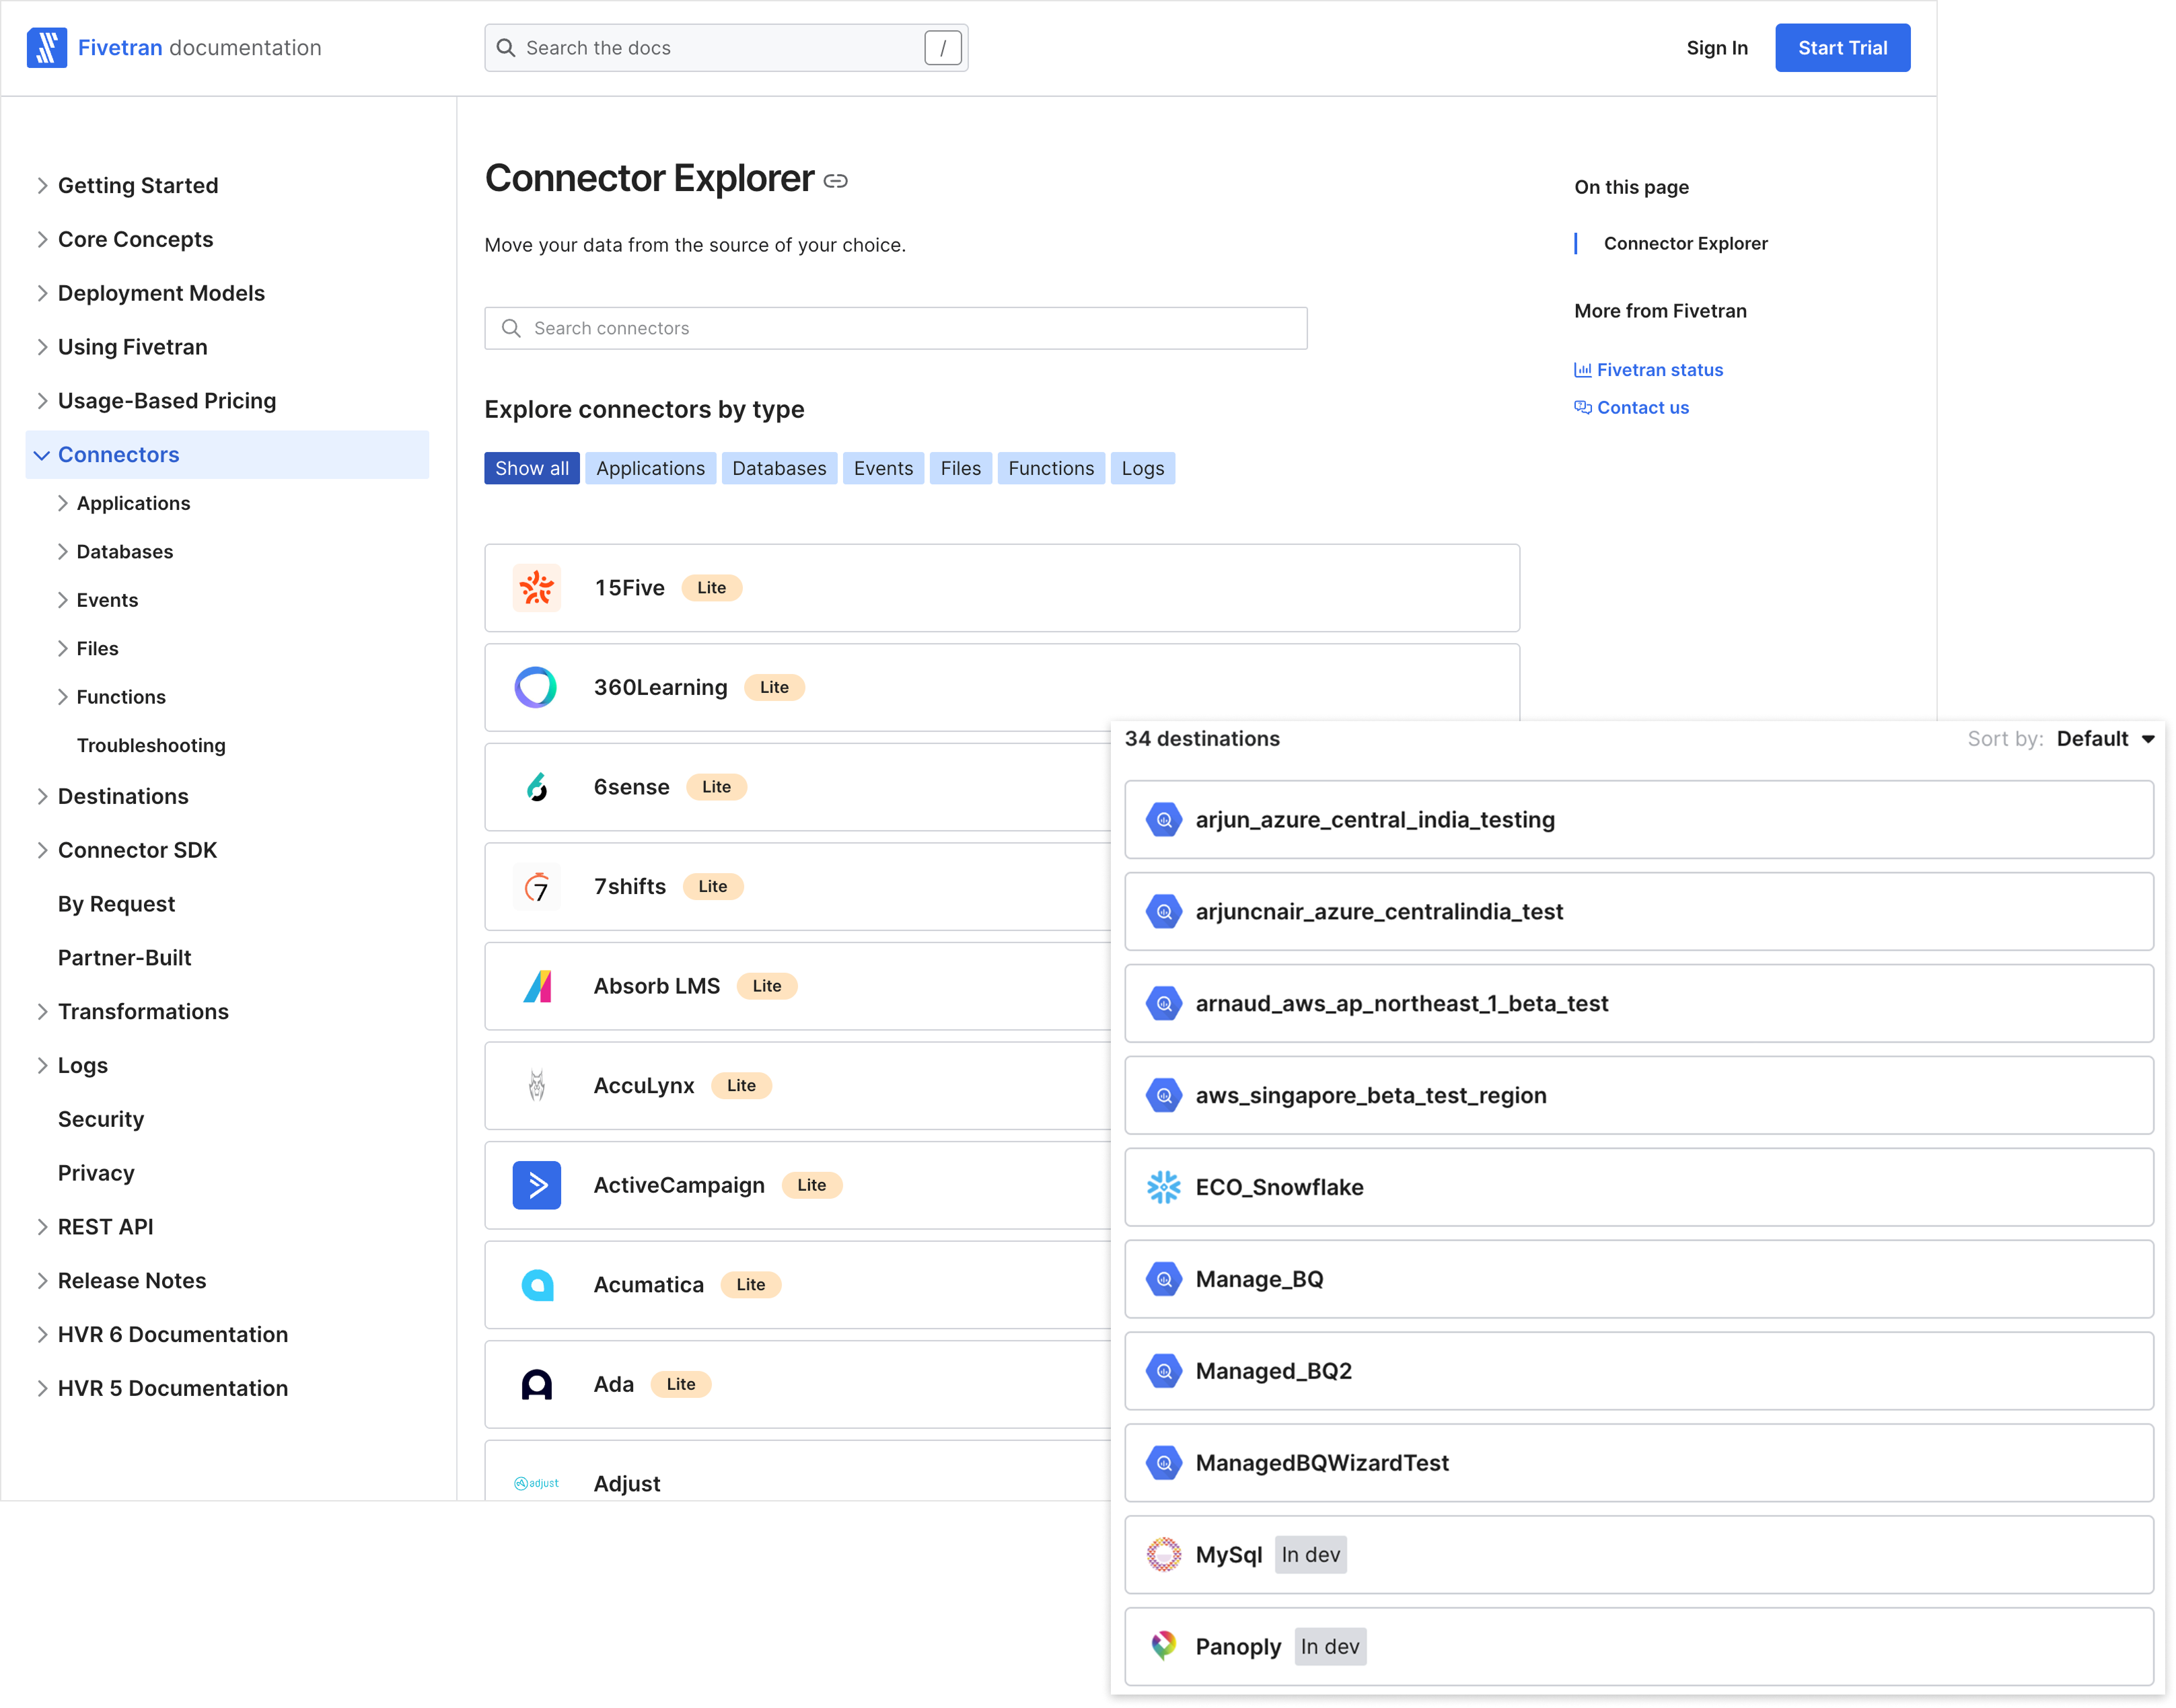
Task: Click the ActiveCampaign connector logo
Action: 536,1185
